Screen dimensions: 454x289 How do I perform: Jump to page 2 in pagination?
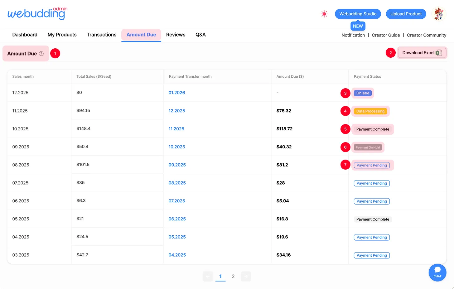click(x=233, y=276)
